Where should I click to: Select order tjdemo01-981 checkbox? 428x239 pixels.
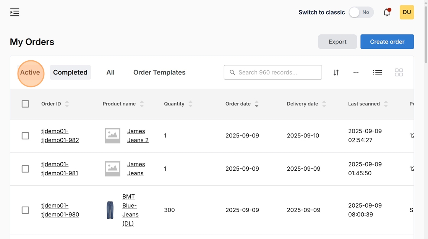[x=25, y=169]
